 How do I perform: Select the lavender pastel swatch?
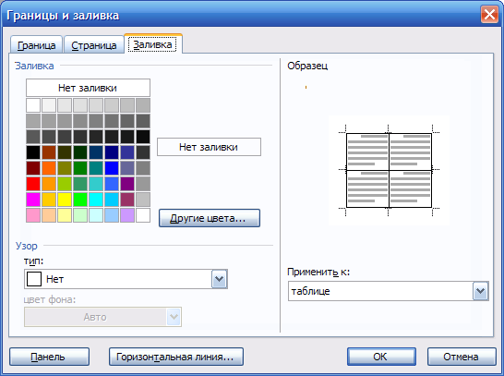pos(127,215)
